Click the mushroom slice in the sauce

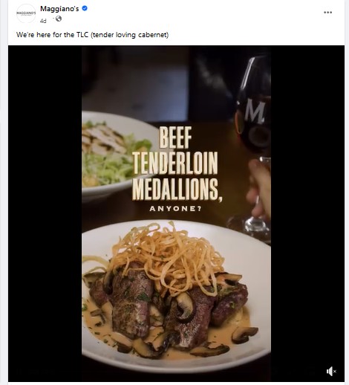(245, 334)
